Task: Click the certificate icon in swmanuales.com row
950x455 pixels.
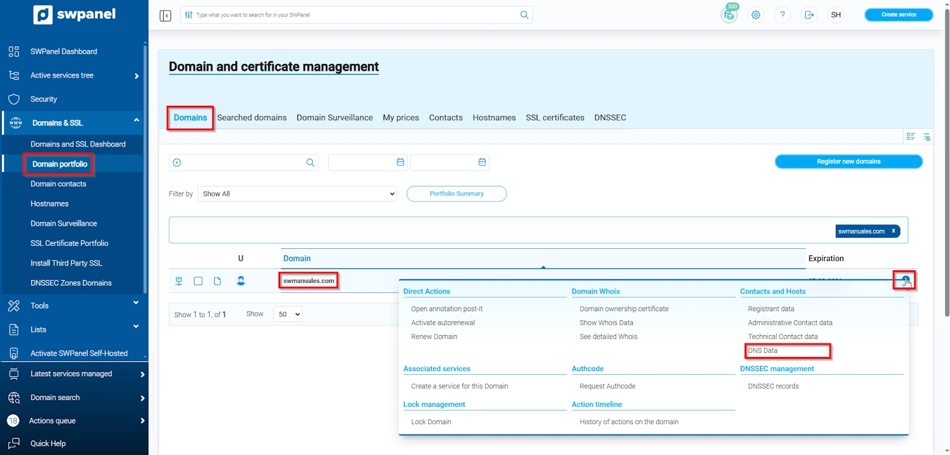Action: pyautogui.click(x=179, y=281)
